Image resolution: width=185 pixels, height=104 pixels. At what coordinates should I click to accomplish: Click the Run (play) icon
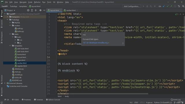(x=143, y=6)
